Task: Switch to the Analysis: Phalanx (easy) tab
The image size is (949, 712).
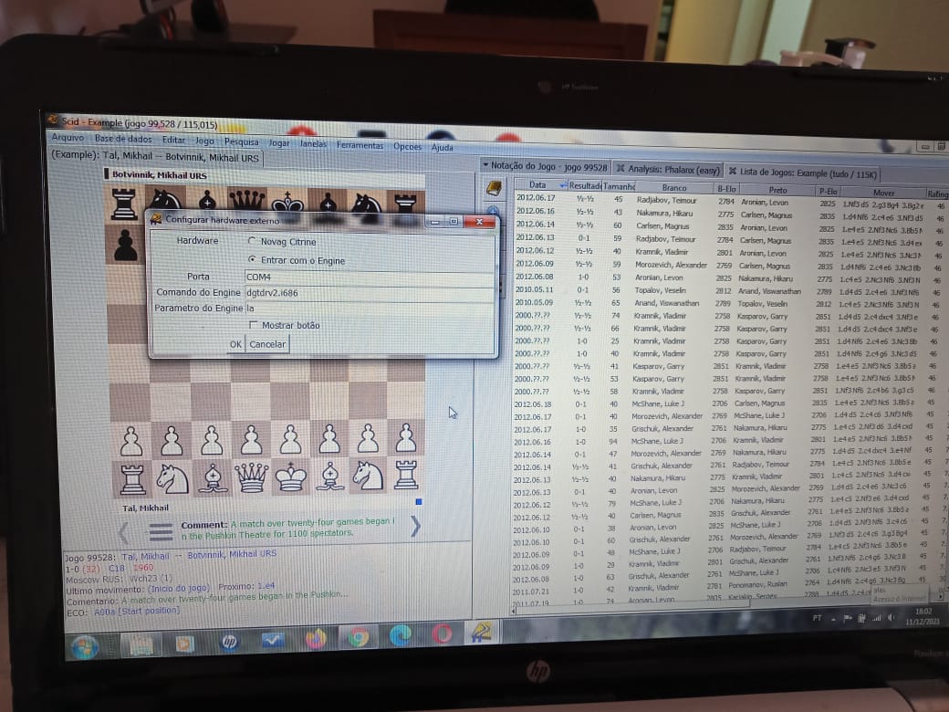Action: point(668,170)
